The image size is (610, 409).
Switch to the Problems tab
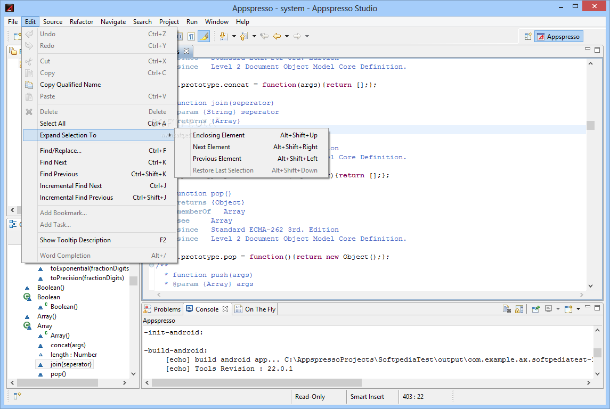(x=162, y=309)
